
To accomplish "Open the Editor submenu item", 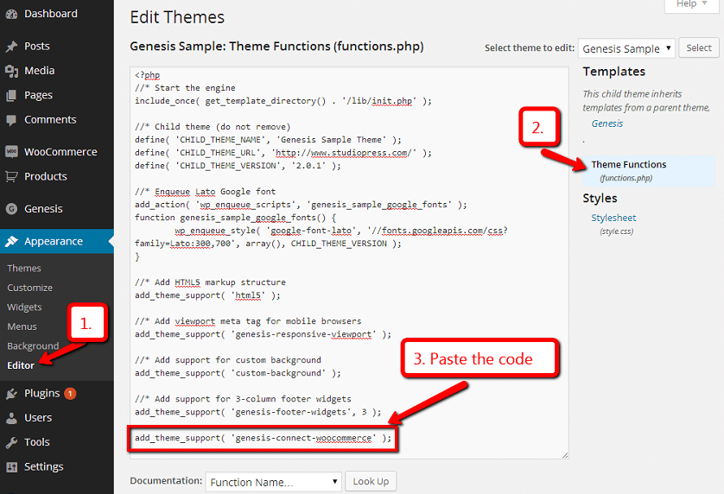I will click(x=21, y=365).
